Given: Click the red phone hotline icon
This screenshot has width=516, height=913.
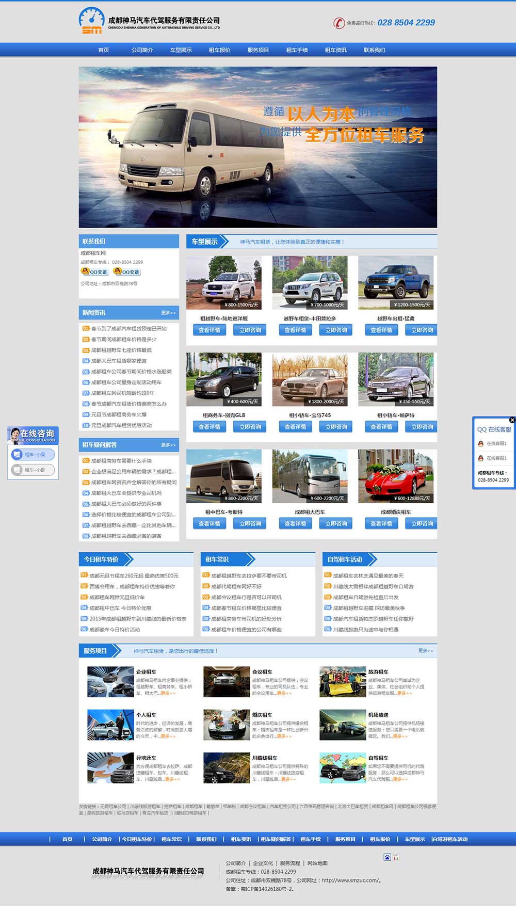Looking at the screenshot, I should coord(338,23).
